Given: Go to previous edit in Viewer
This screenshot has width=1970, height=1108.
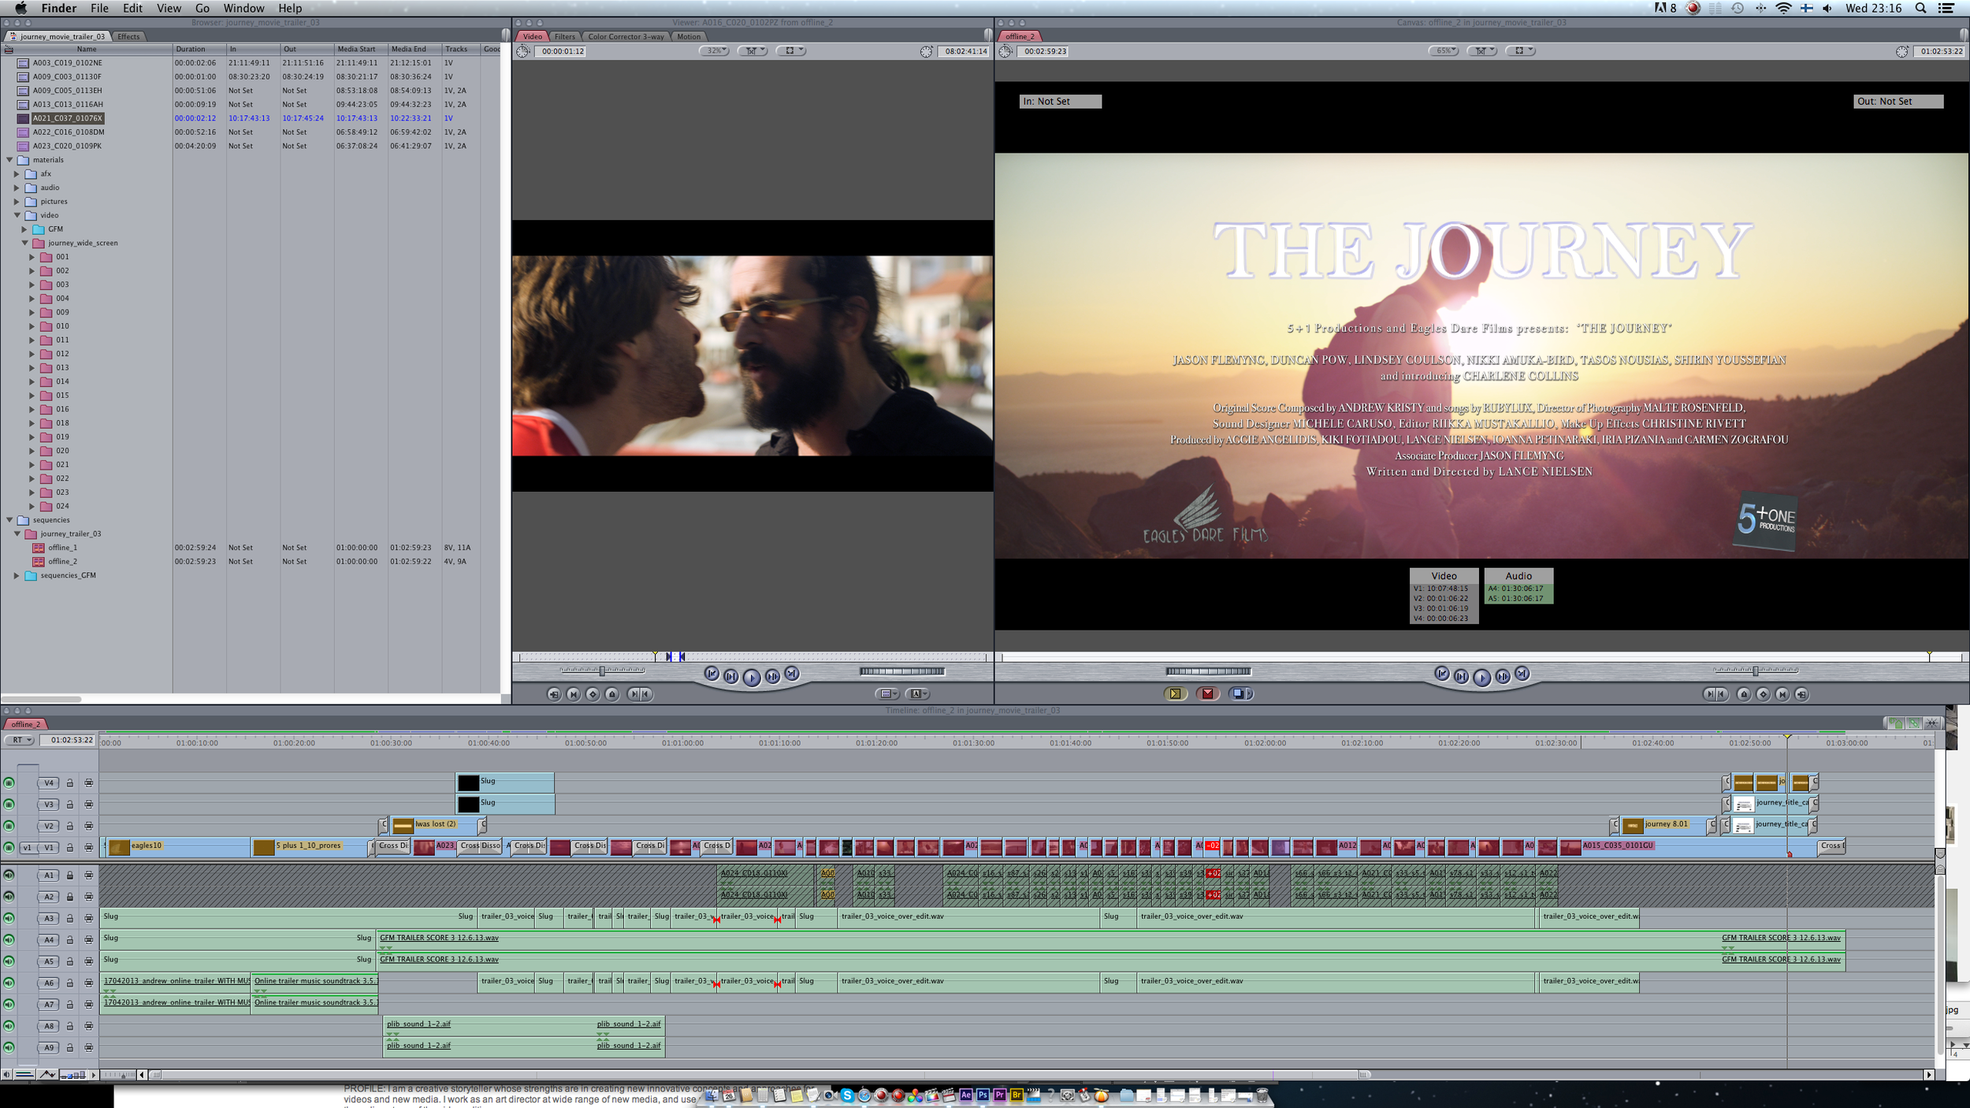Looking at the screenshot, I should [712, 673].
